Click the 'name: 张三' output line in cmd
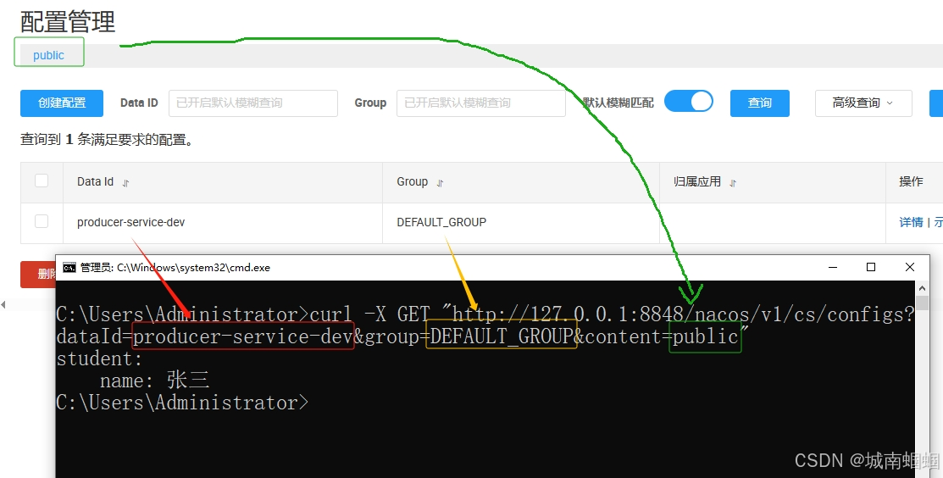Screen dimensions: 943x478 [x=154, y=380]
